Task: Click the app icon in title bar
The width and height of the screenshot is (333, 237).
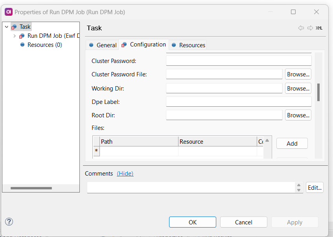Action: tap(8, 12)
